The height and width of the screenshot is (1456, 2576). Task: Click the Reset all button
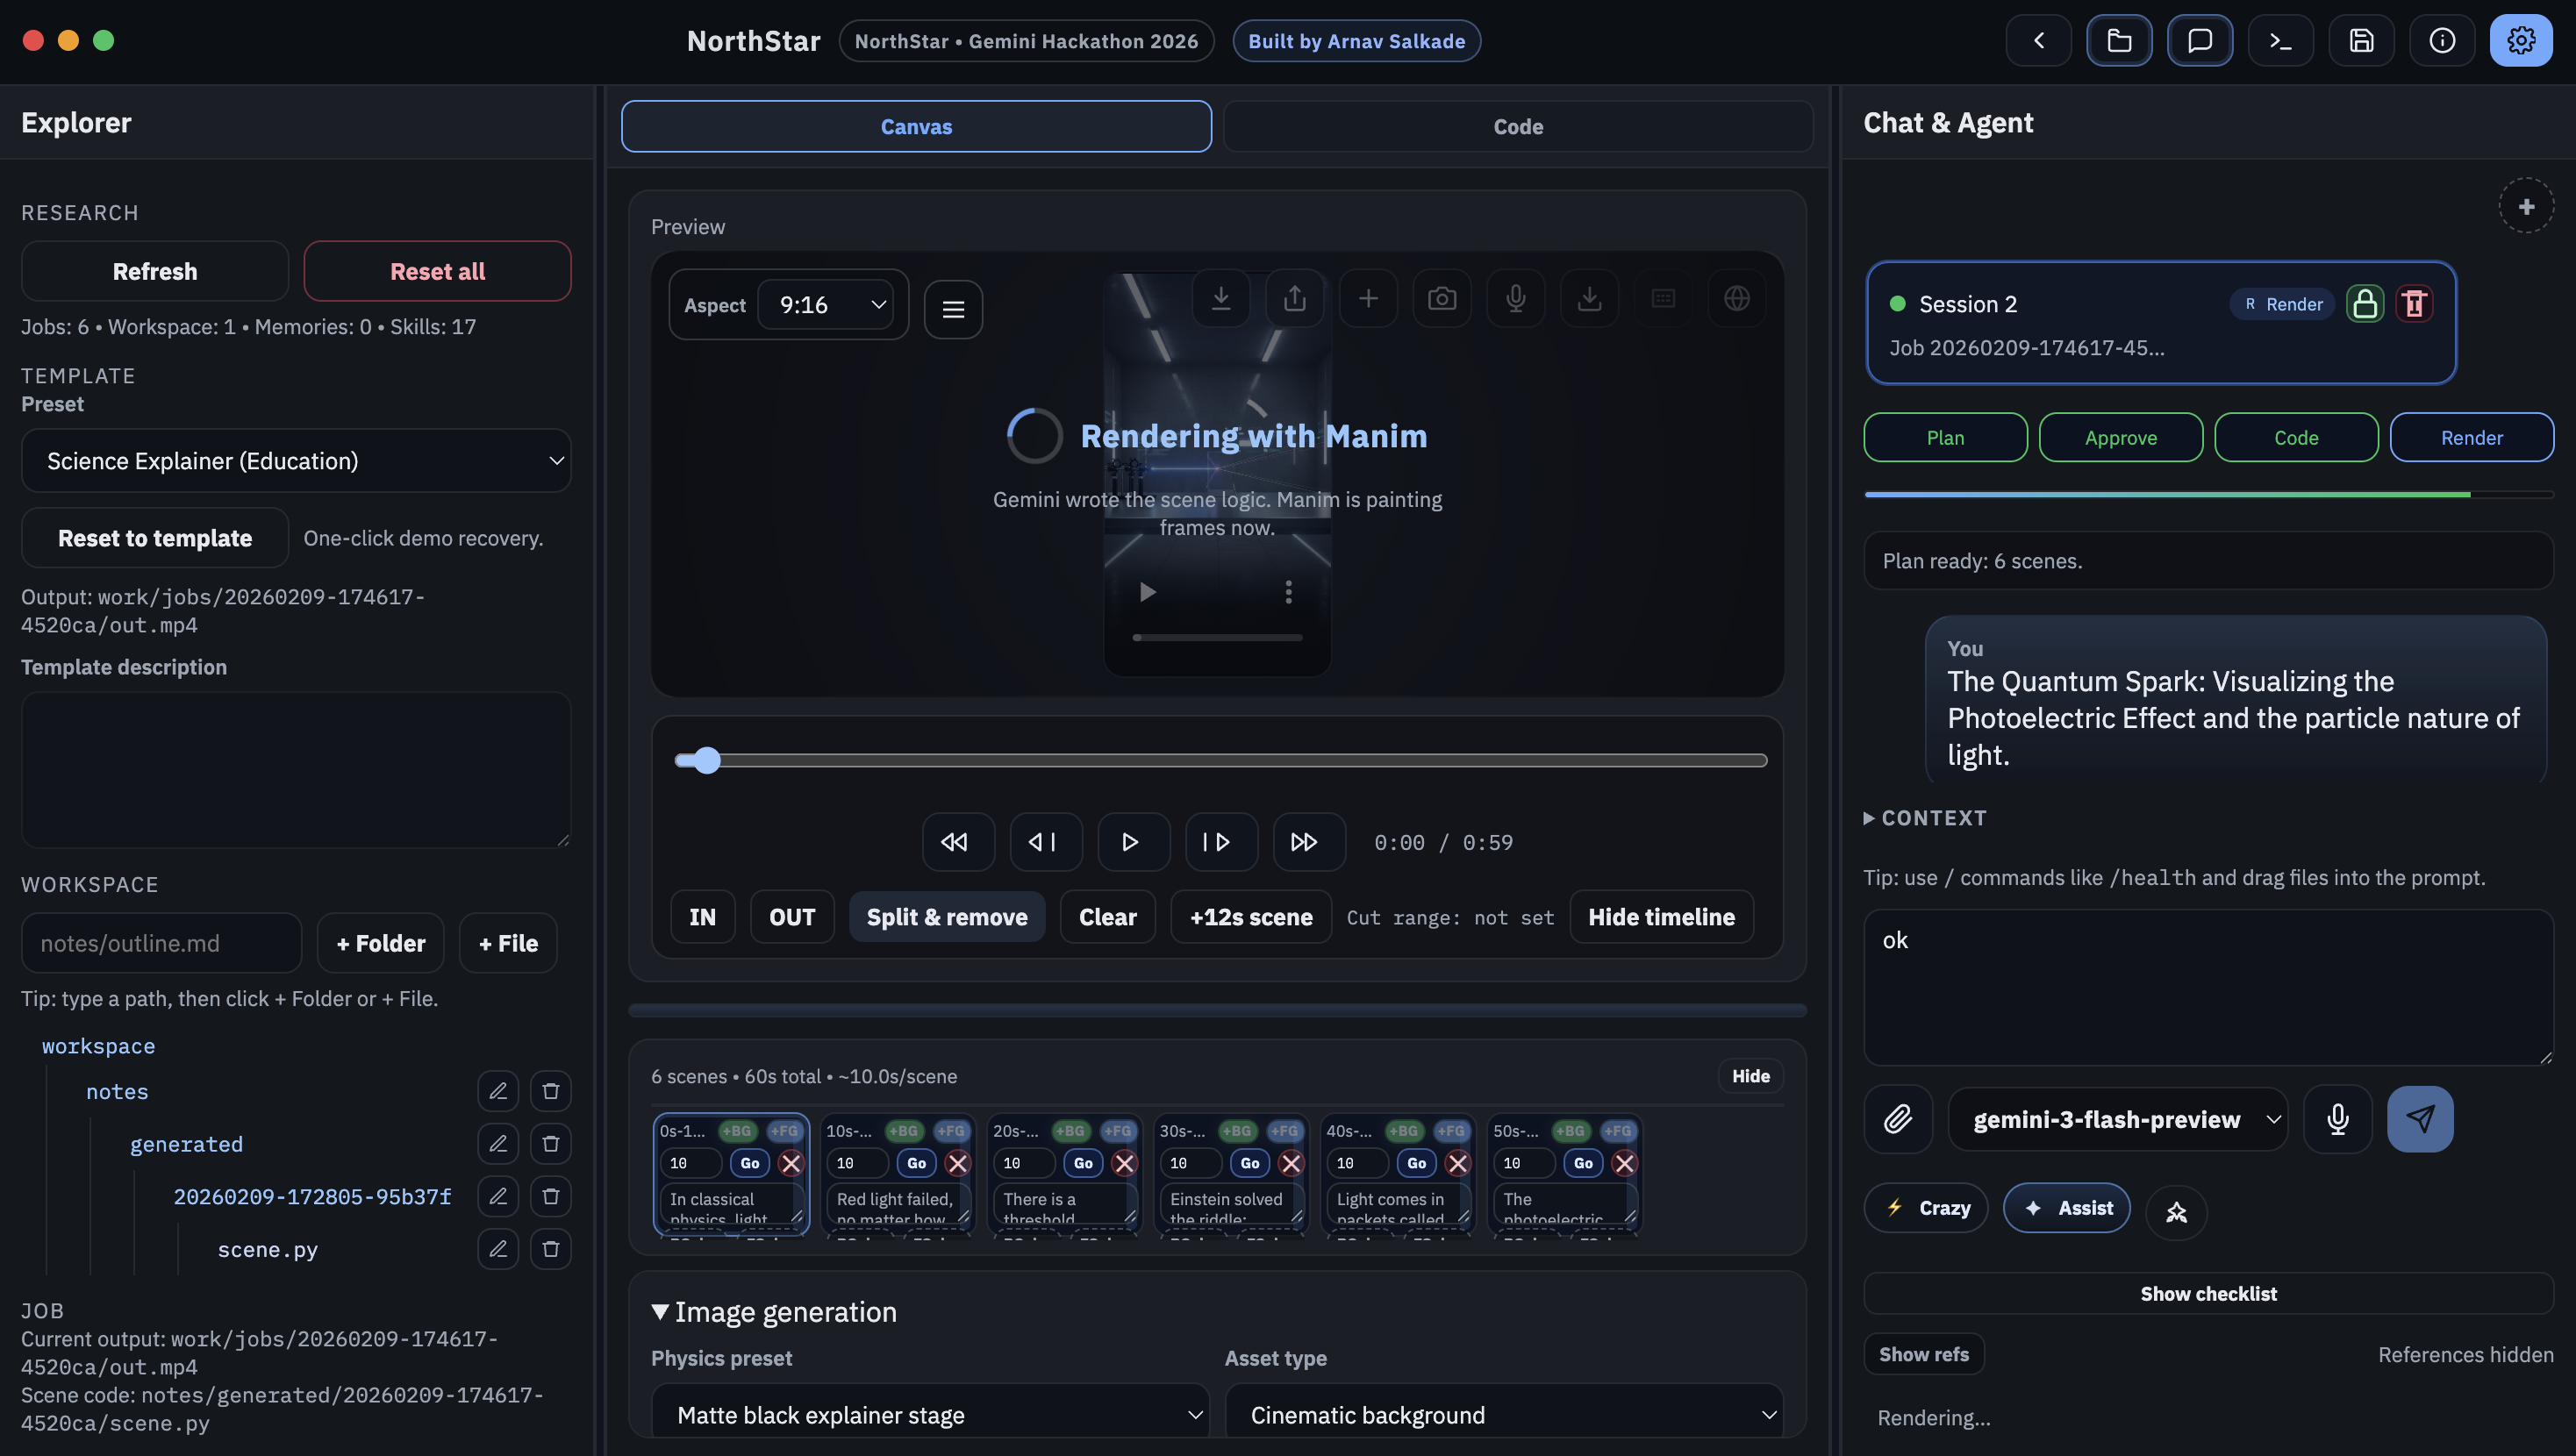pos(437,272)
